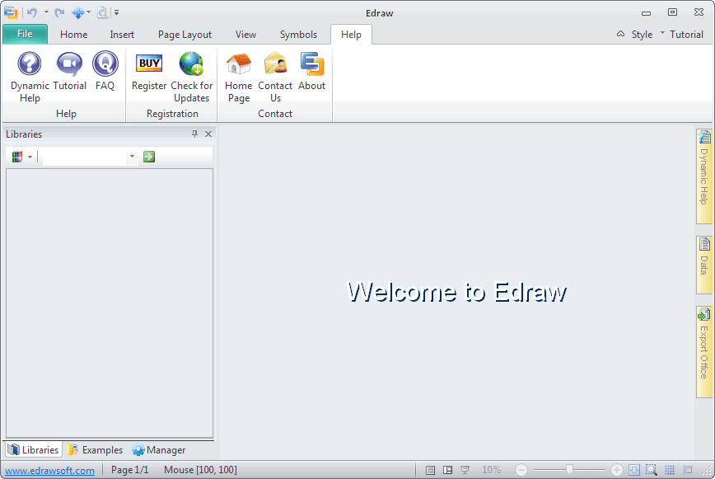The image size is (715, 479).
Task: Open the Page Layout ribbon tab
Action: [x=185, y=35]
